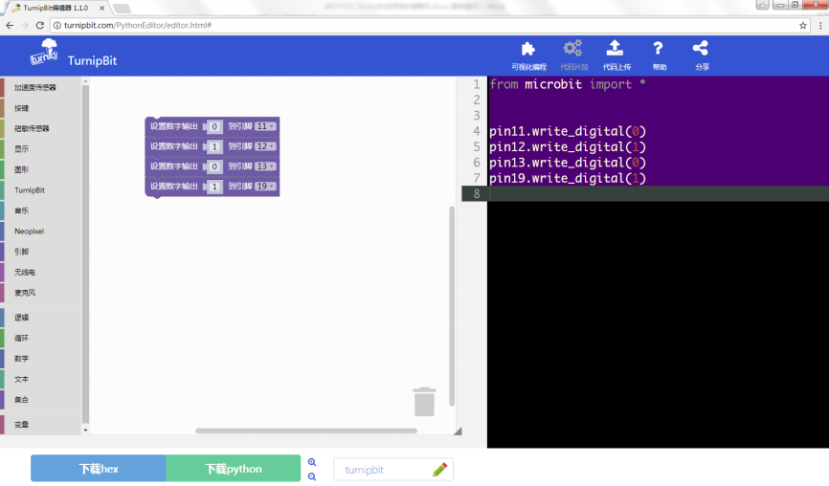Click code line 'pin19.write_digital(1)'
The image size is (829, 486).
click(568, 178)
